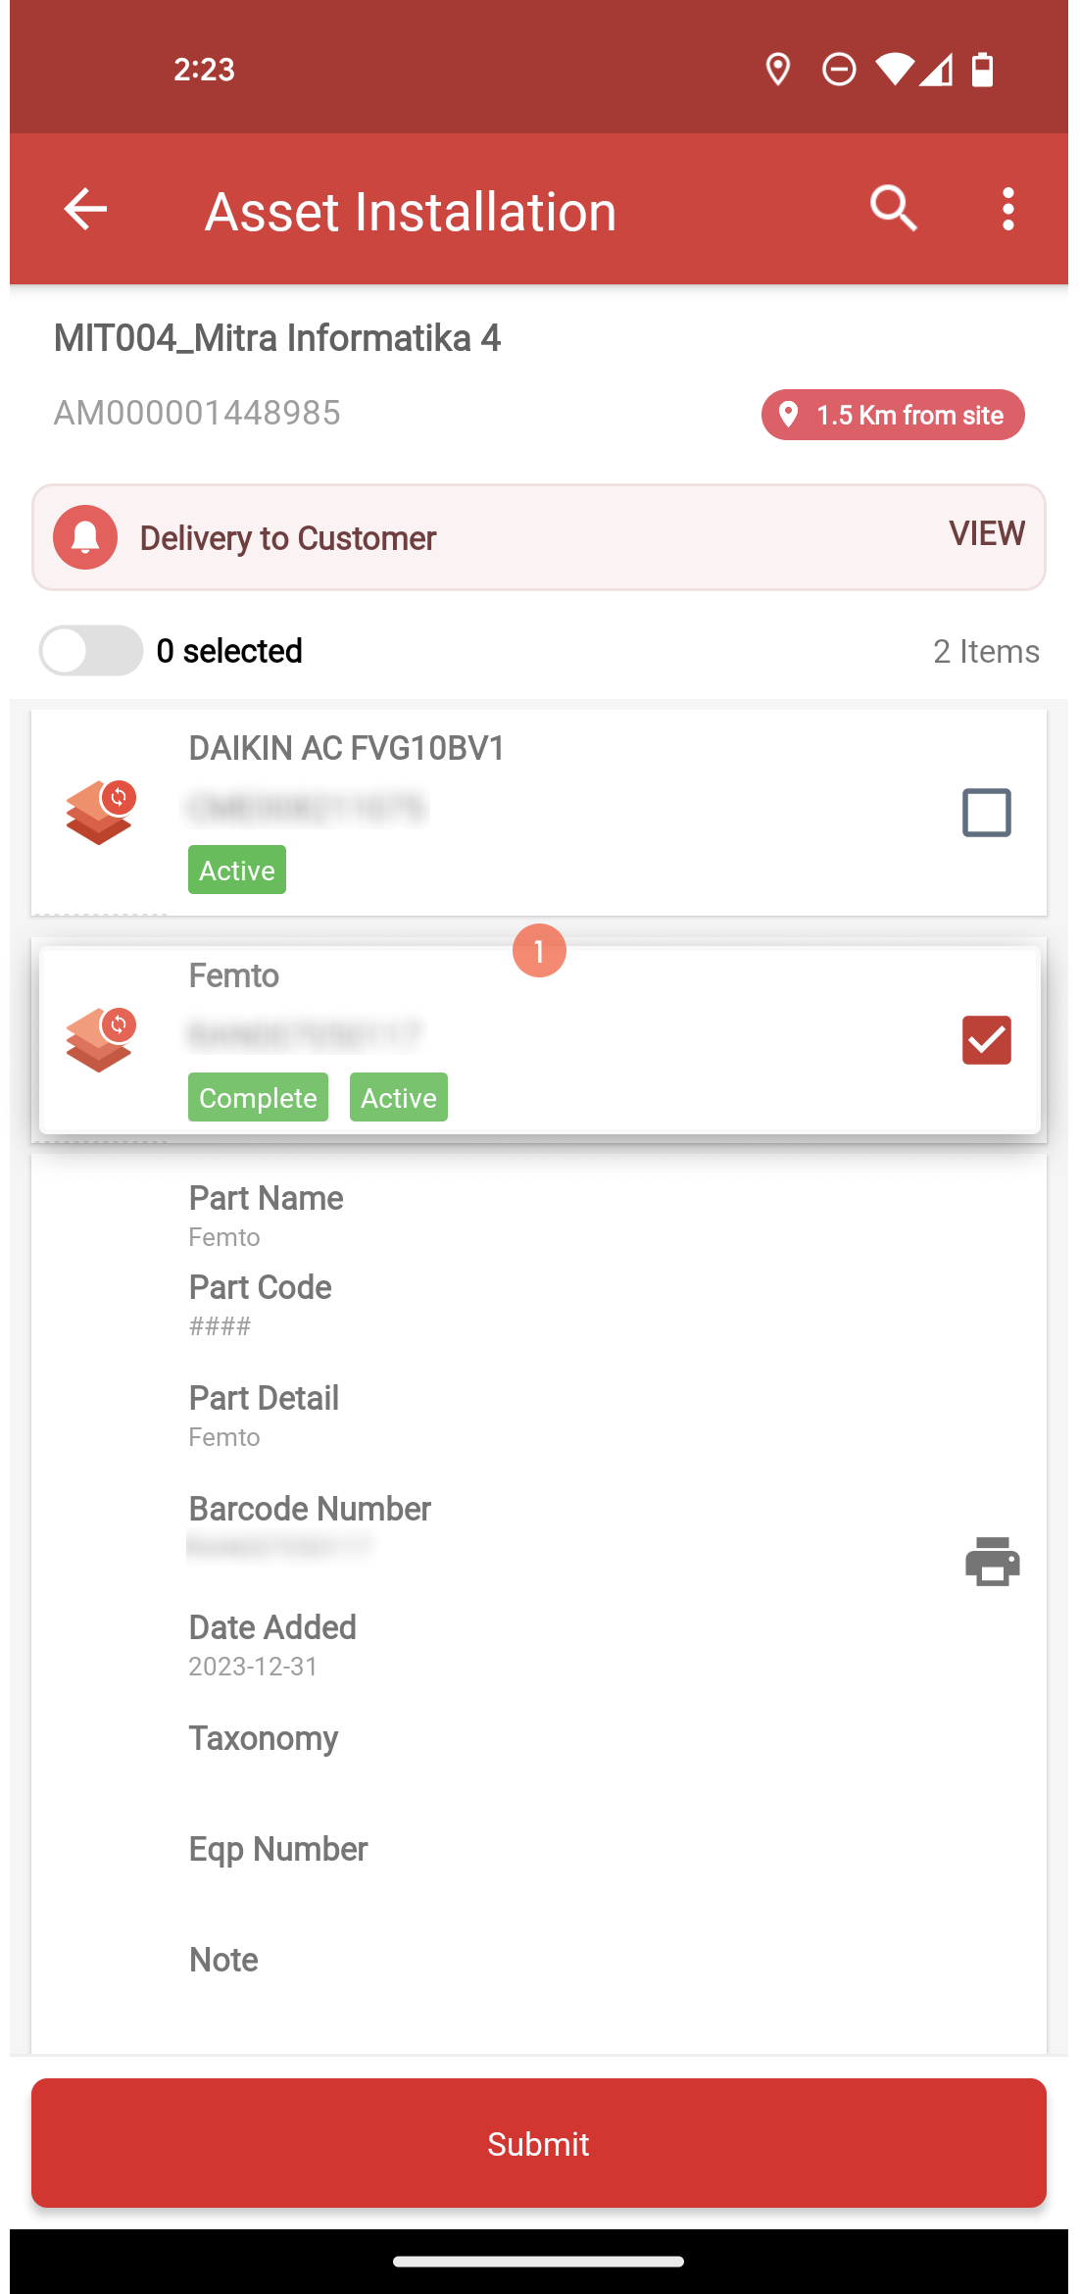Check the DAIKIN AC FVG10BV1 checkbox
The width and height of the screenshot is (1080, 2294).
tap(987, 813)
